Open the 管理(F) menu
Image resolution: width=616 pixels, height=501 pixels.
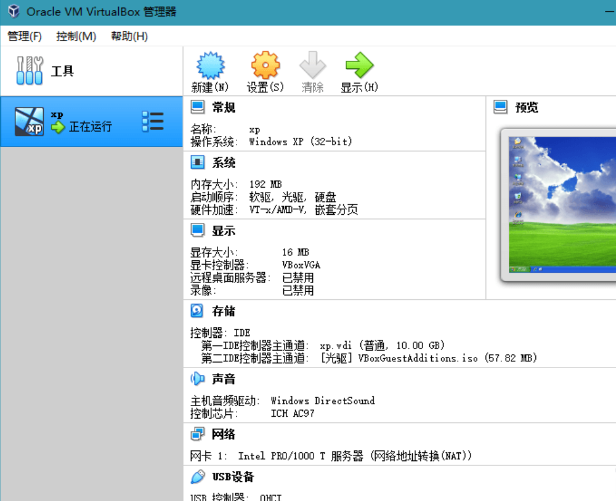pos(25,36)
